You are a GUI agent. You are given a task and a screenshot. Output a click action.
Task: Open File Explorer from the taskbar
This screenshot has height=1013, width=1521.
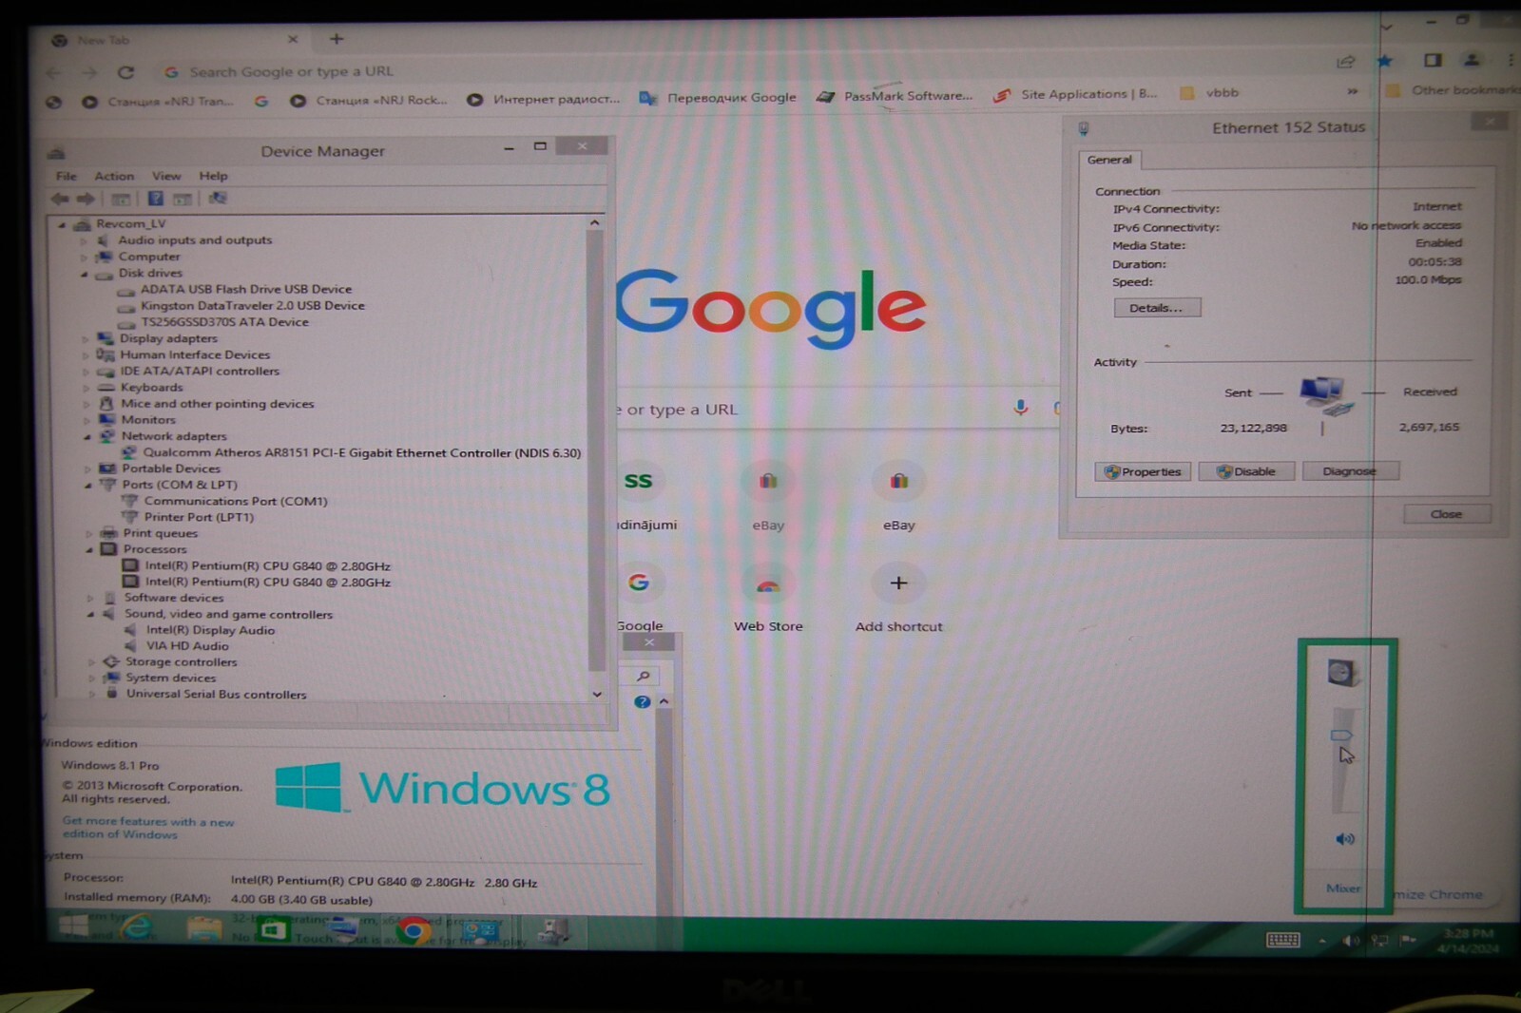(203, 928)
